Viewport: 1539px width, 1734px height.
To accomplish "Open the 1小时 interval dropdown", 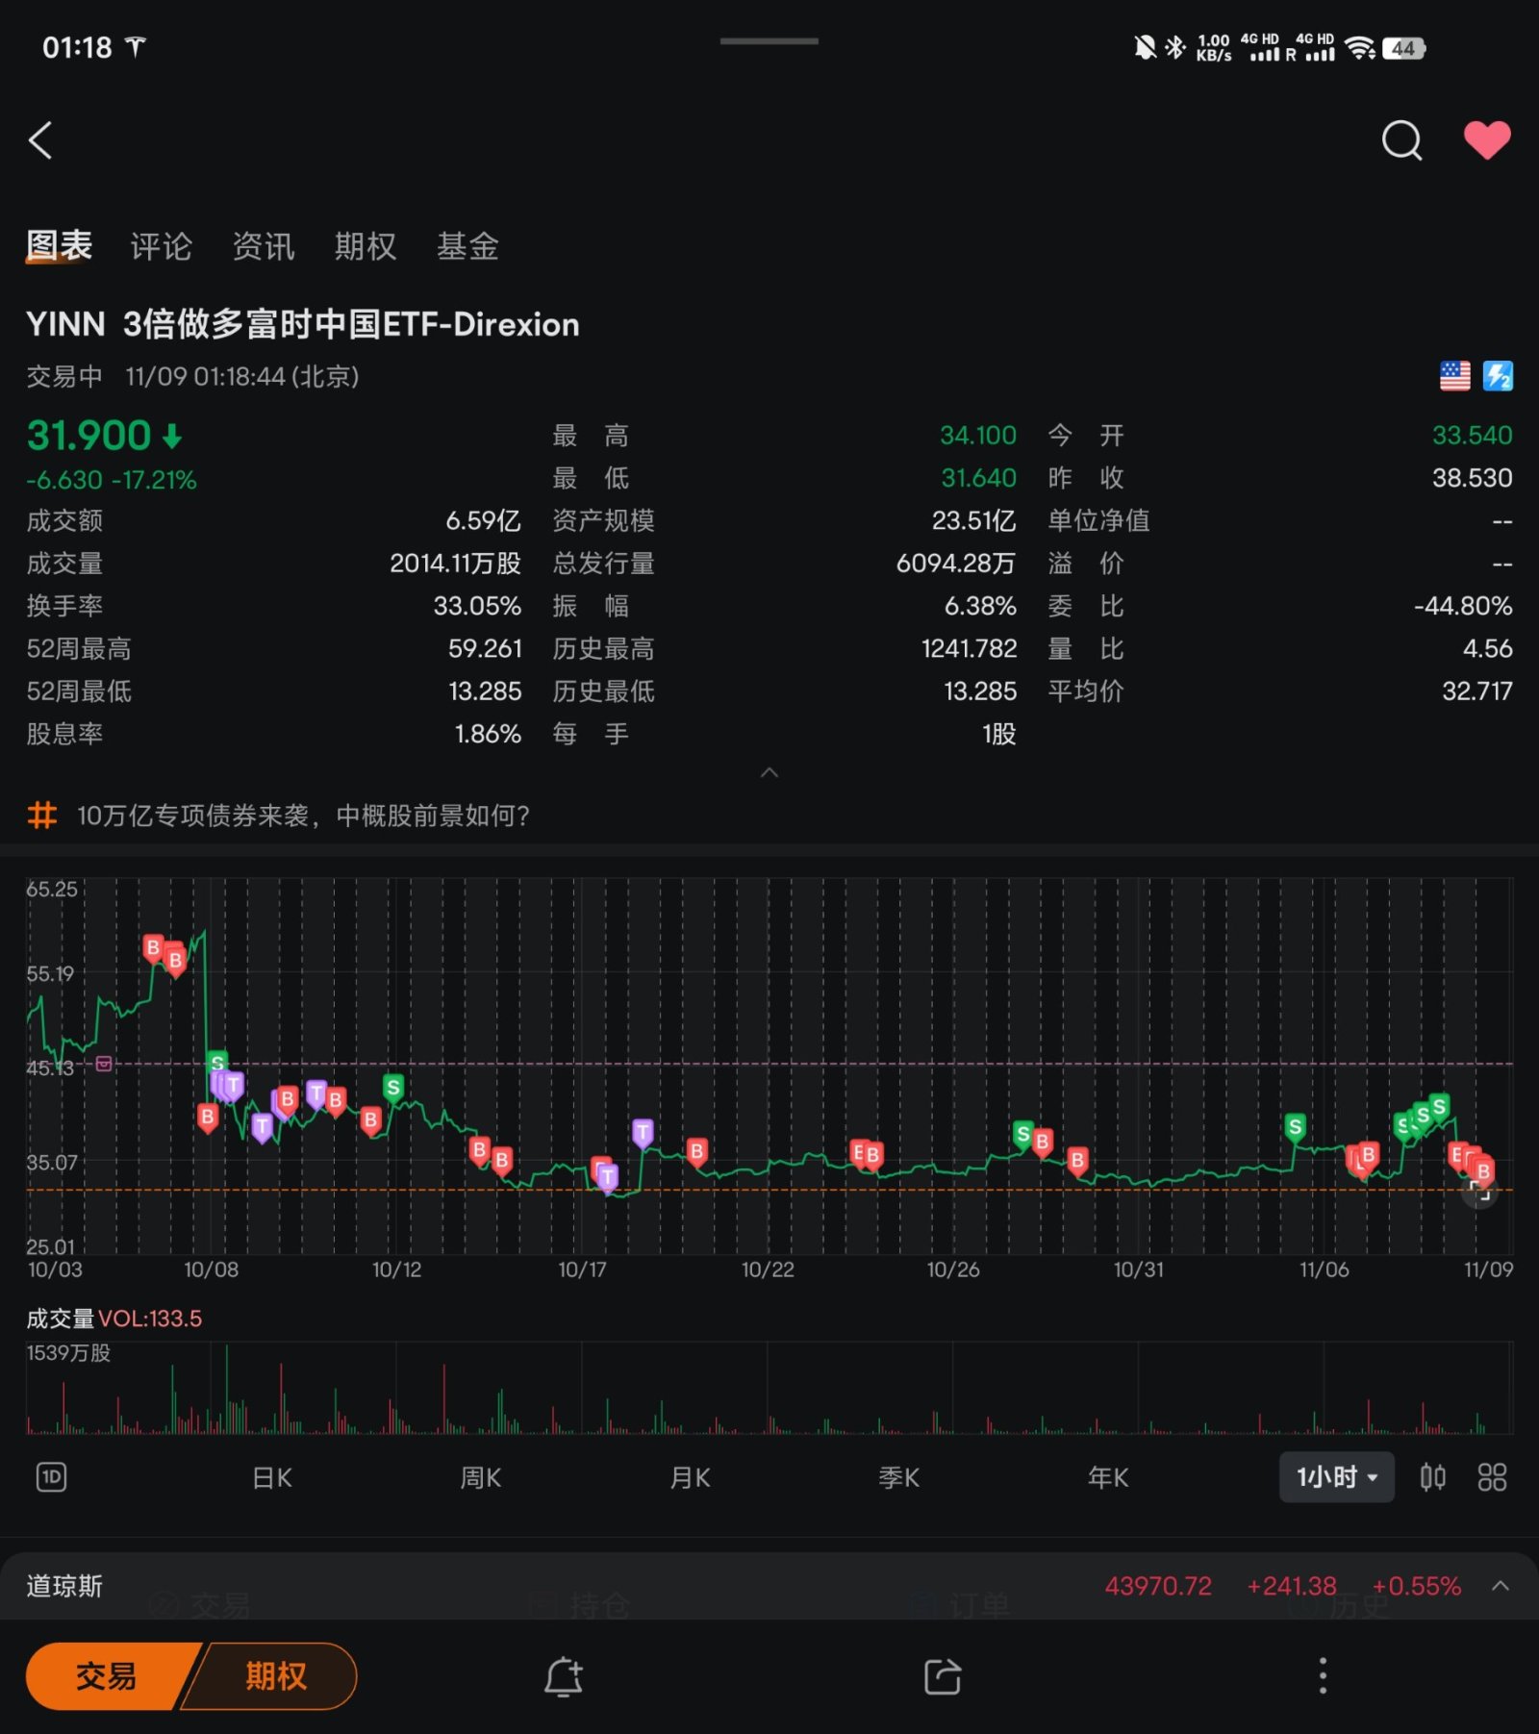I will 1336,1477.
